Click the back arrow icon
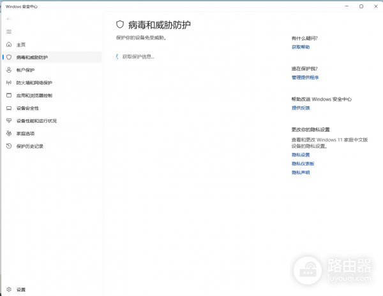The height and width of the screenshot is (296, 383). tap(9, 19)
